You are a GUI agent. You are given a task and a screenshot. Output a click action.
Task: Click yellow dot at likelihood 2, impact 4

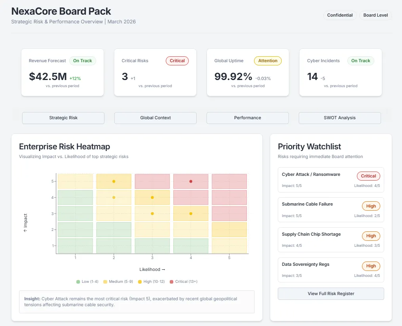tap(114, 197)
